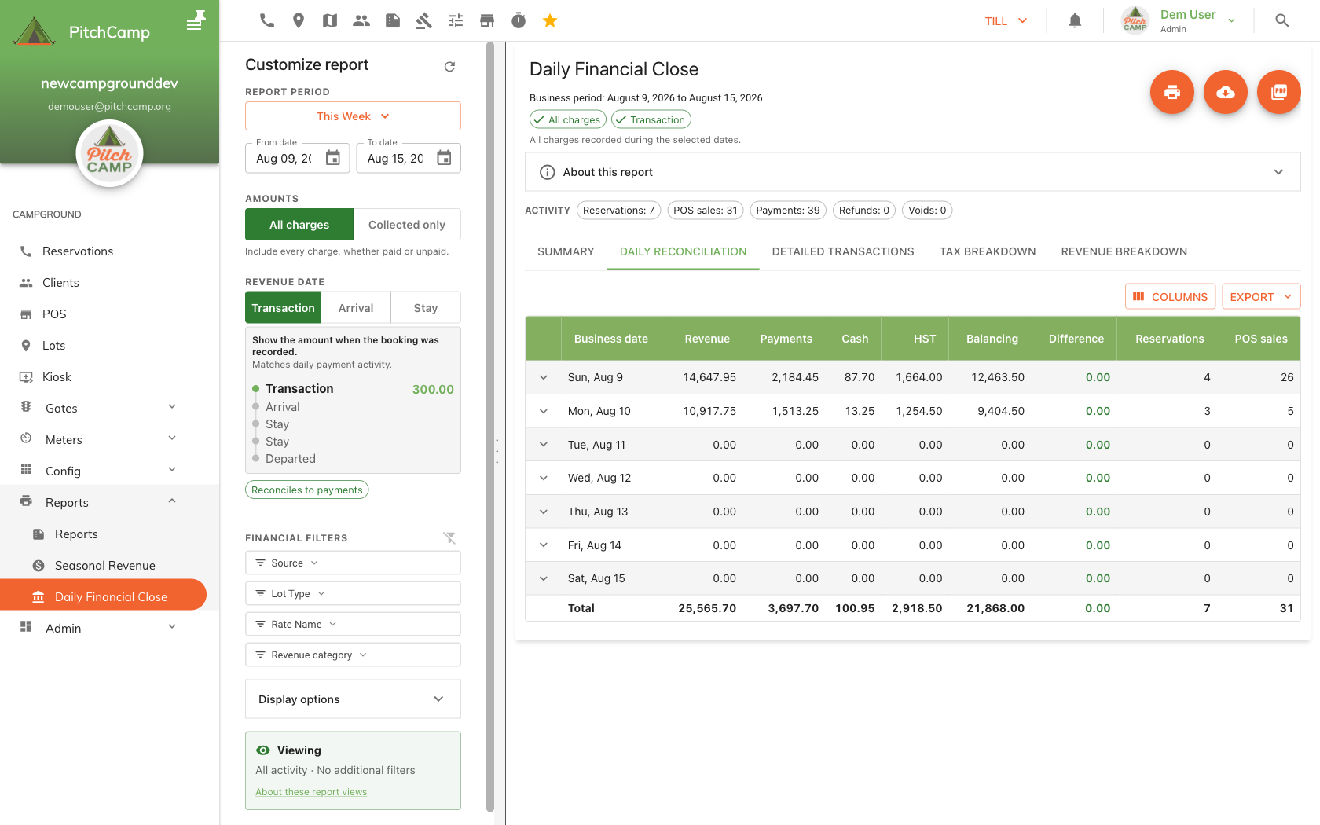Open the This Week period dropdown
Screen dimensions: 1320x825
click(353, 116)
